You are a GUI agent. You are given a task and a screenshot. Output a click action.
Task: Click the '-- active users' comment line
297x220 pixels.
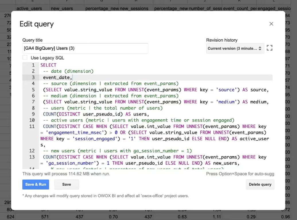pyautogui.click(x=139, y=120)
